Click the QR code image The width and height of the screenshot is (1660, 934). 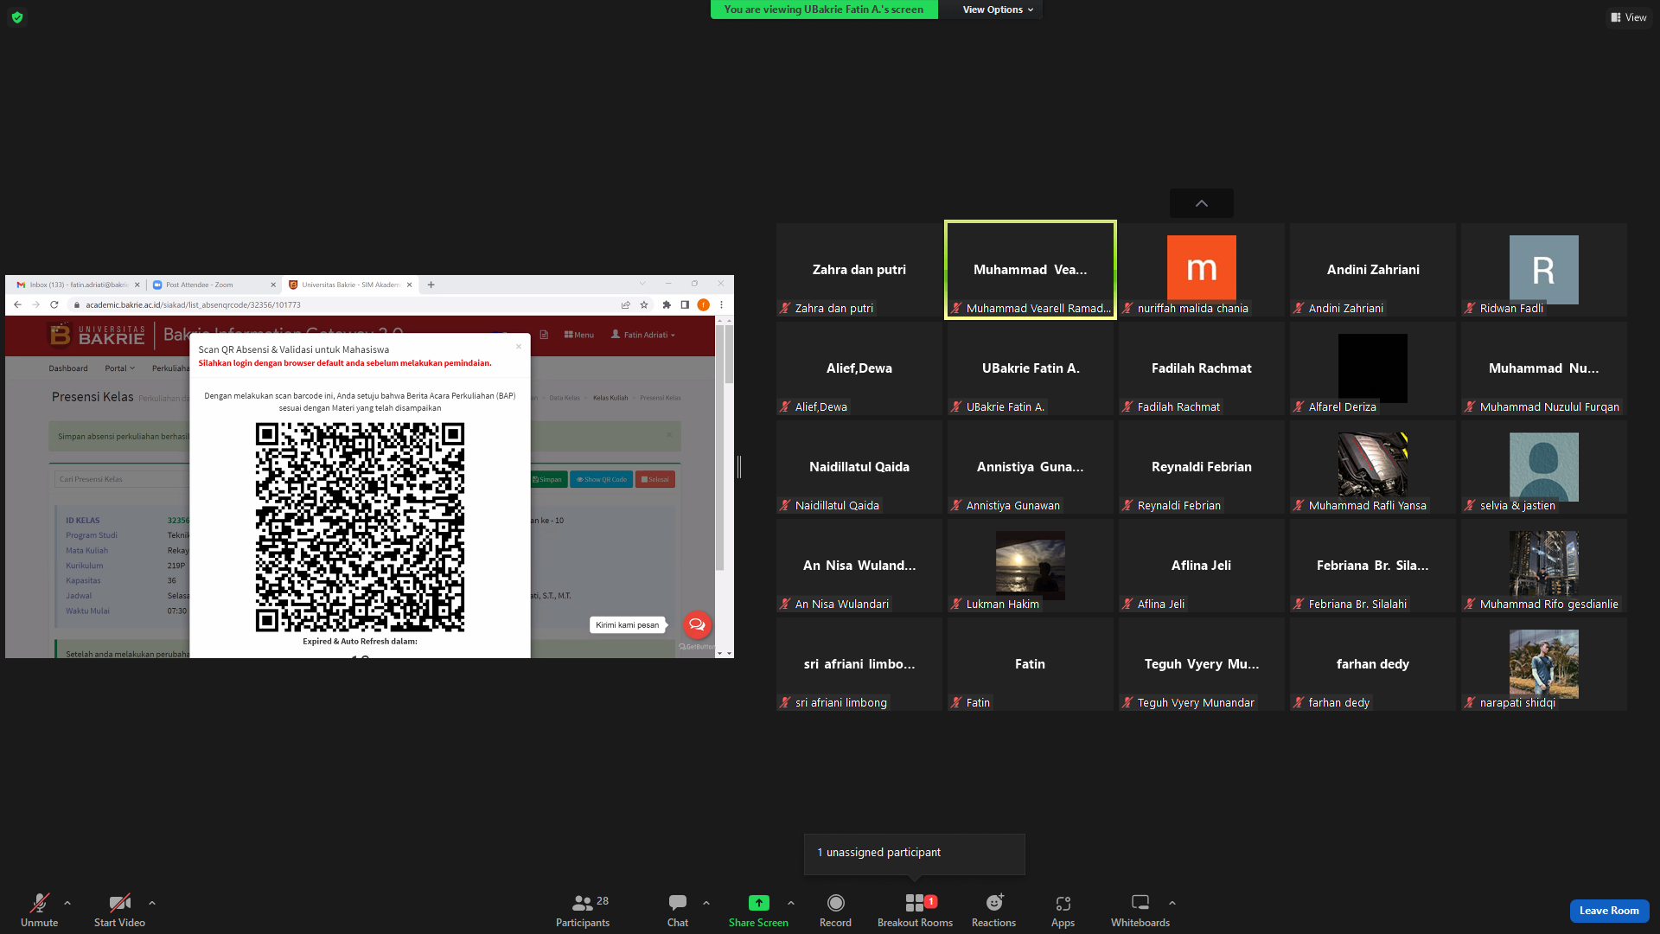coord(360,527)
